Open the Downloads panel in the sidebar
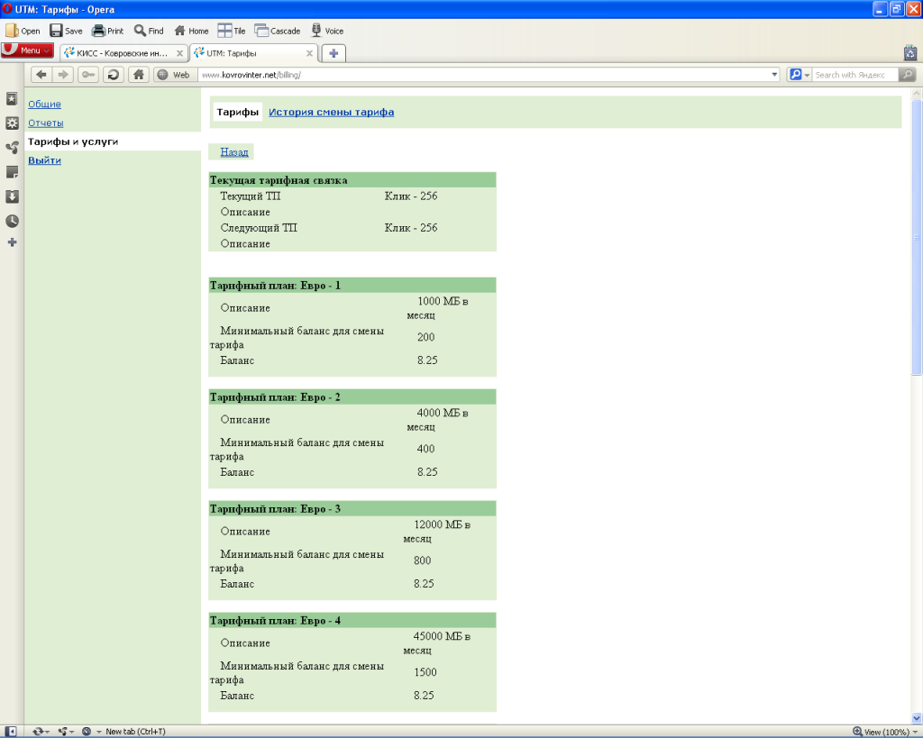Screen dimensions: 923x738 pyautogui.click(x=12, y=196)
